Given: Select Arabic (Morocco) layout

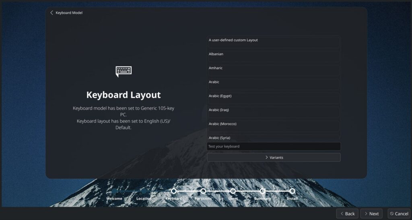Looking at the screenshot, I should (274, 126).
